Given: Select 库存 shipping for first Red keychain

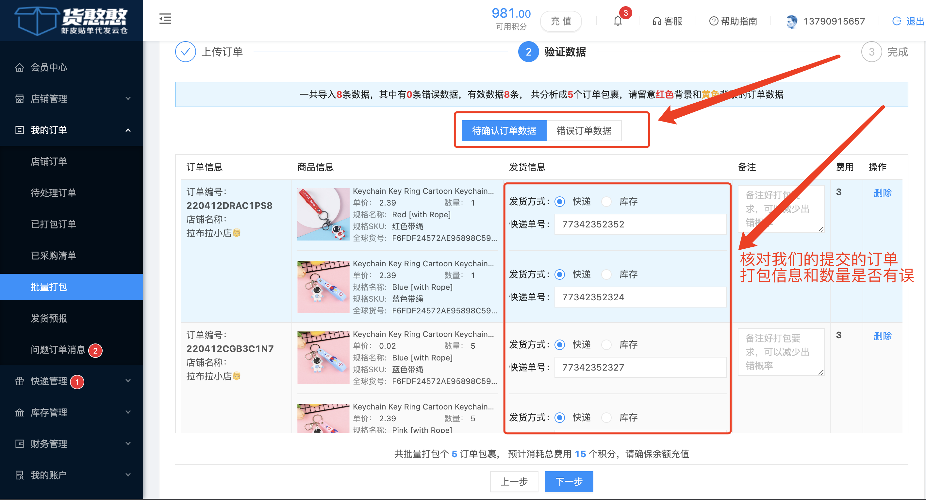Looking at the screenshot, I should pyautogui.click(x=606, y=202).
